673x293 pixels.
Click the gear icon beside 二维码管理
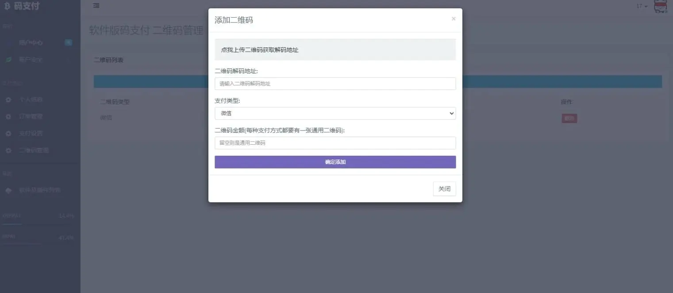(x=8, y=150)
